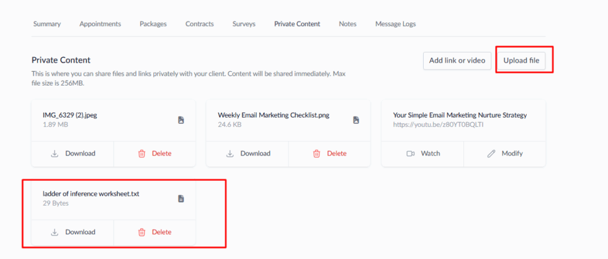This screenshot has width=608, height=259.
Task: Open the Notes tab
Action: (x=347, y=24)
